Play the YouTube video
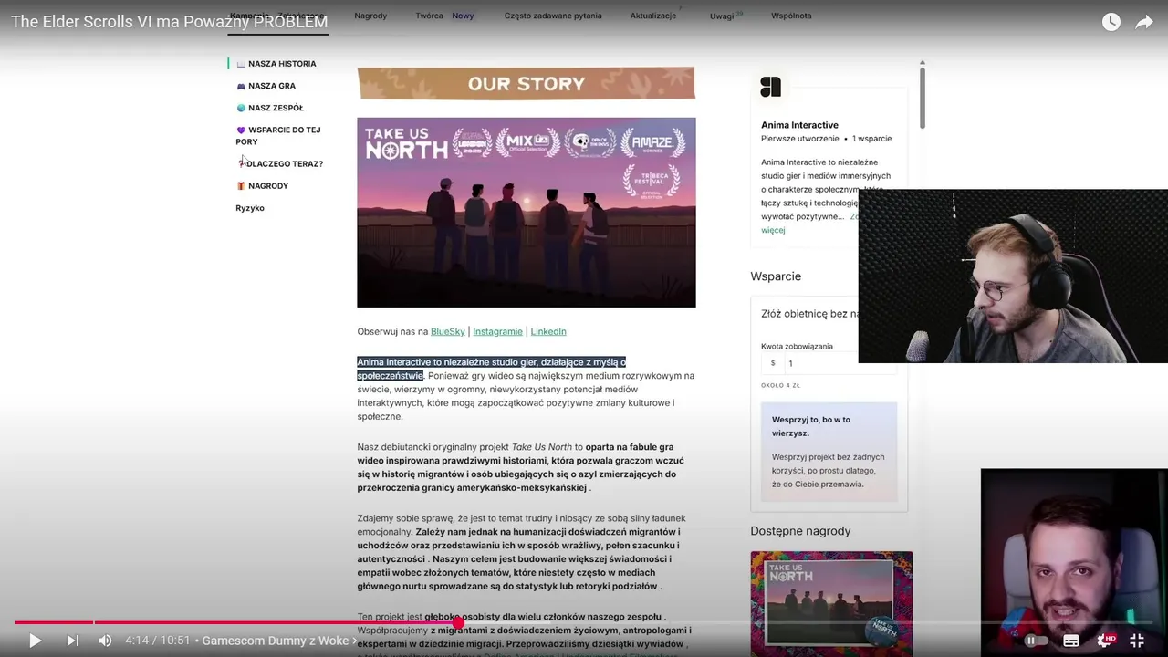Screen dimensions: 1168x657 35,641
